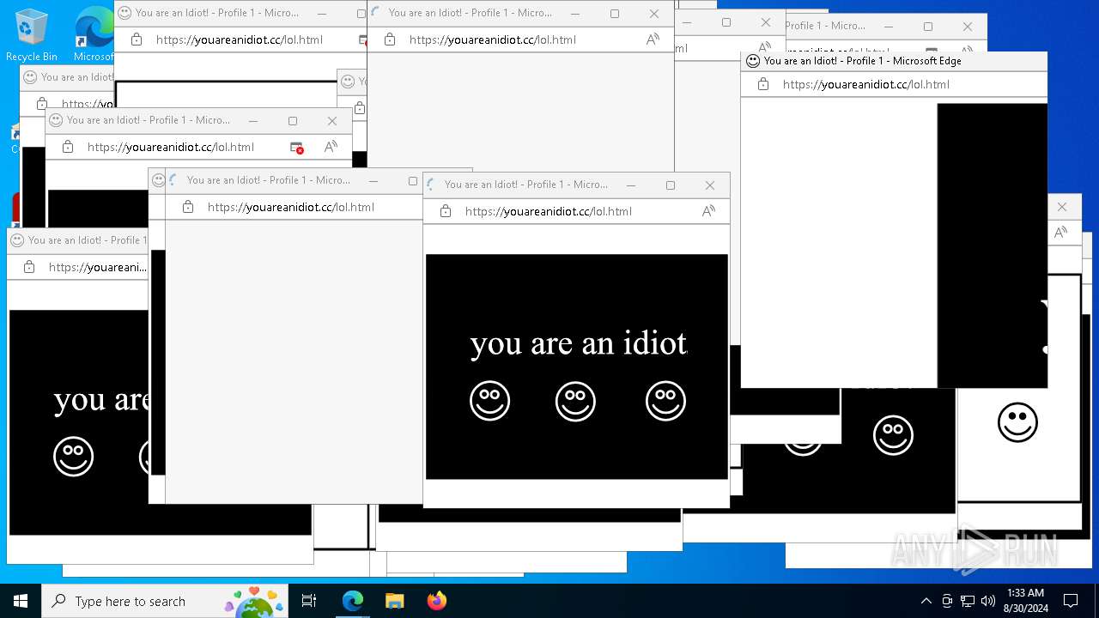Click 'you are an idiot' text in three-smiley window
Viewport: 1099px width, 618px height.
(578, 343)
